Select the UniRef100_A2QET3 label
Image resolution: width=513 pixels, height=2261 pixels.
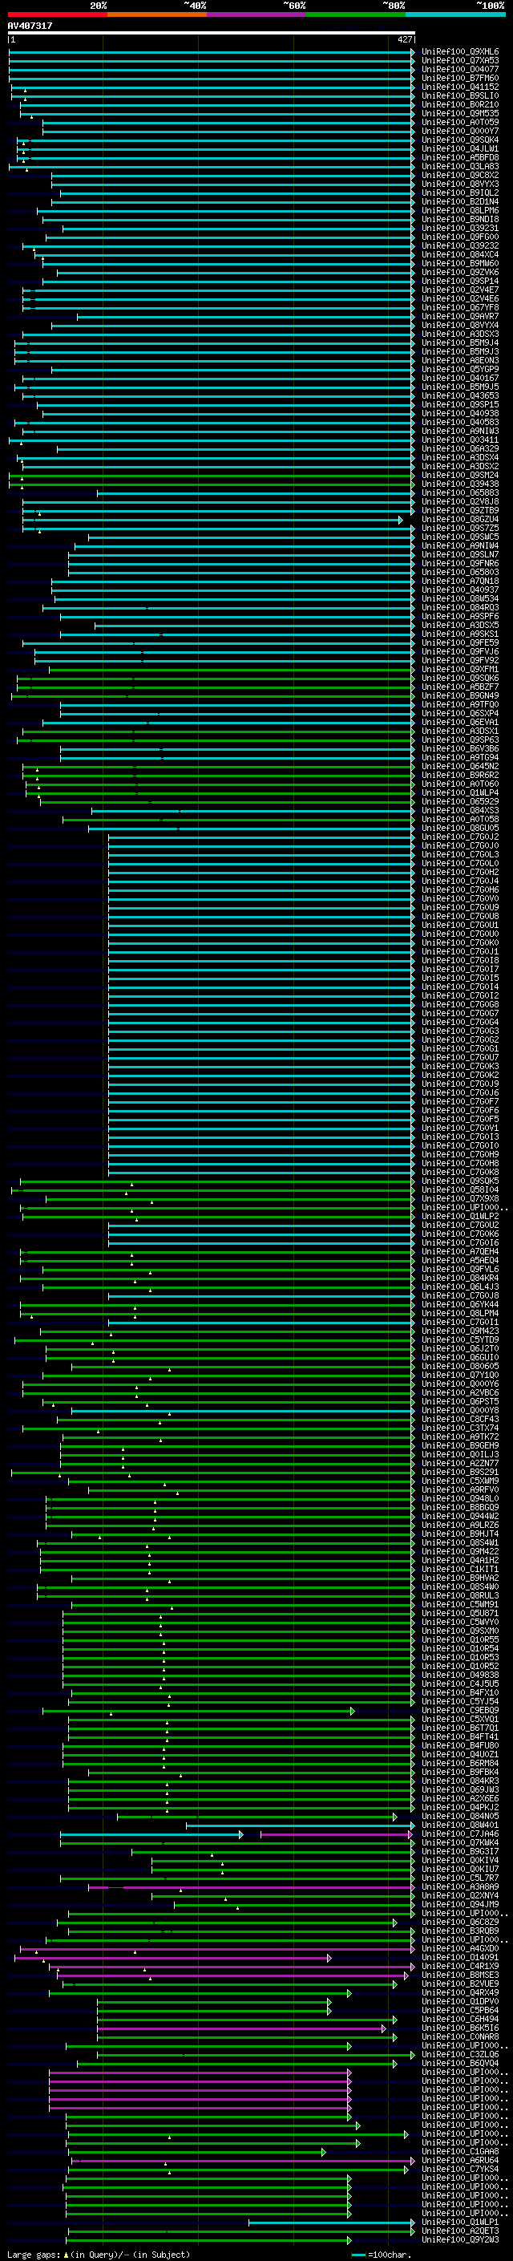(x=460, y=2231)
